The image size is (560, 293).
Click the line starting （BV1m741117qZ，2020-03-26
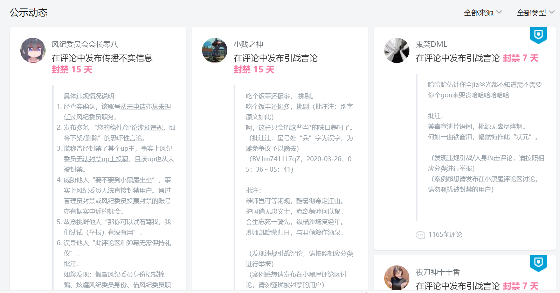(299, 159)
